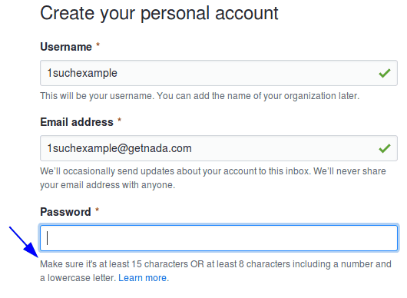Screen dimensions: 407x298
Task: Open the Learn more link
Action: [x=143, y=278]
